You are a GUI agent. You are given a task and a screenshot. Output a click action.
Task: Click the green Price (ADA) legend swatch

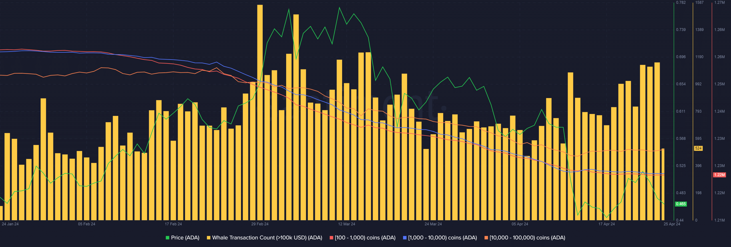pos(168,238)
